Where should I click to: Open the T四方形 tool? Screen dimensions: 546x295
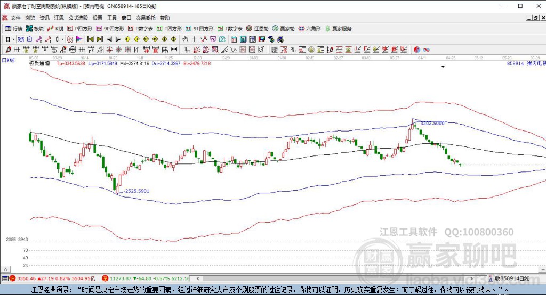tap(170, 29)
